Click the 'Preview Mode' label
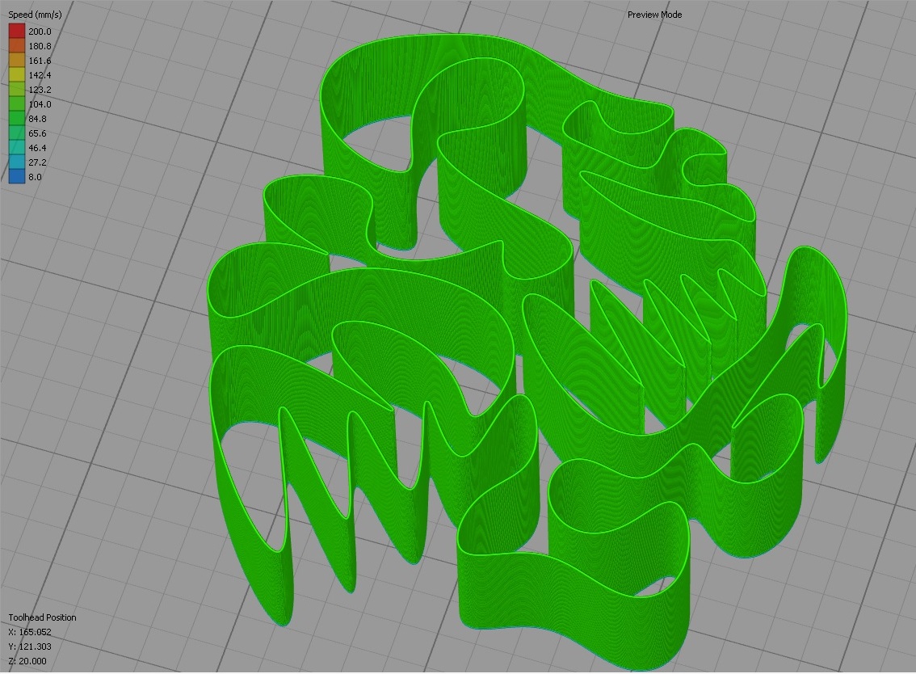This screenshot has height=674, width=916. [654, 15]
